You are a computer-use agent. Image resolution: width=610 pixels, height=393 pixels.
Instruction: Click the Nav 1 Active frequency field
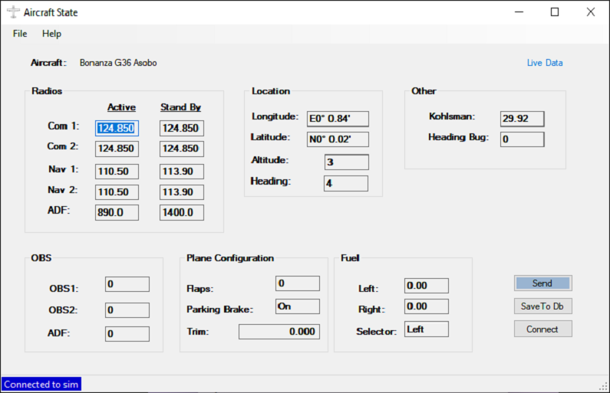pos(117,172)
